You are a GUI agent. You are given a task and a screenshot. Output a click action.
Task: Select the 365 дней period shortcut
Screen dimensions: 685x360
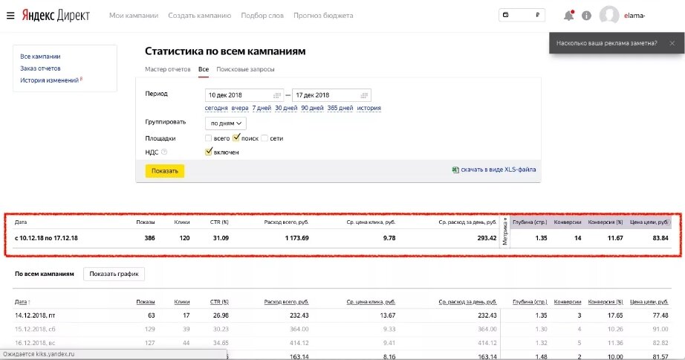click(340, 108)
